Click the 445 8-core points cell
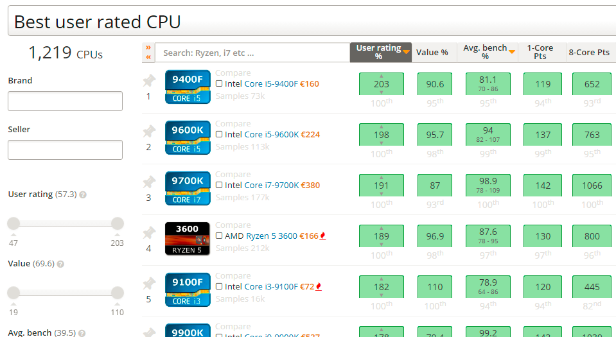This screenshot has width=616, height=337. click(592, 286)
